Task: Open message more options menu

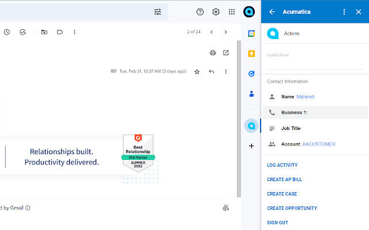Action: [x=225, y=71]
